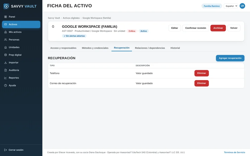Screen dimensions: 250x156
Task: Open the Español language dropdown
Action: (231, 6)
